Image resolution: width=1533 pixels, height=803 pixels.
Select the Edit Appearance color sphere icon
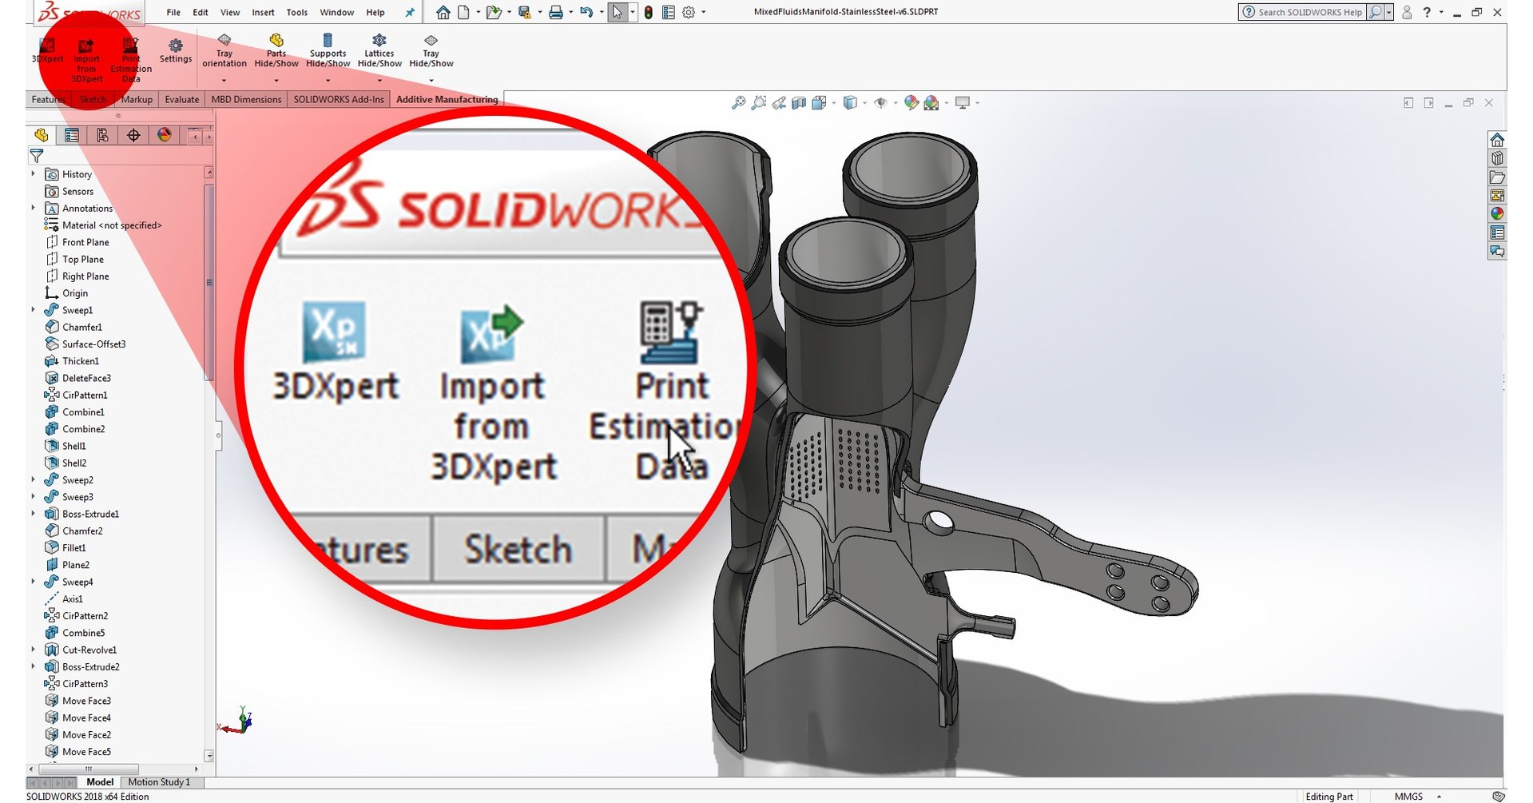pos(910,102)
